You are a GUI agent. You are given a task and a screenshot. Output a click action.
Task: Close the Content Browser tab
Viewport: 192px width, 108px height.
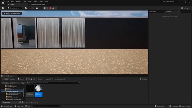click(15, 76)
